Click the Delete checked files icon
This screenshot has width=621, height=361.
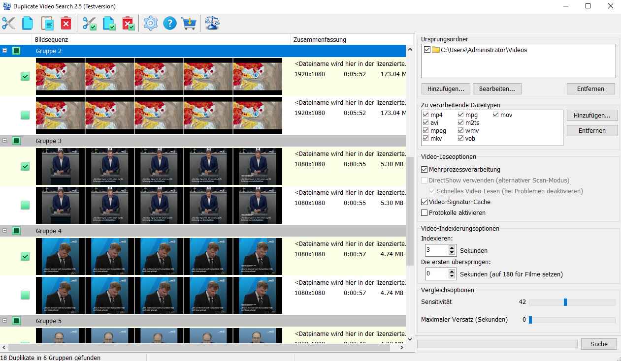click(129, 23)
